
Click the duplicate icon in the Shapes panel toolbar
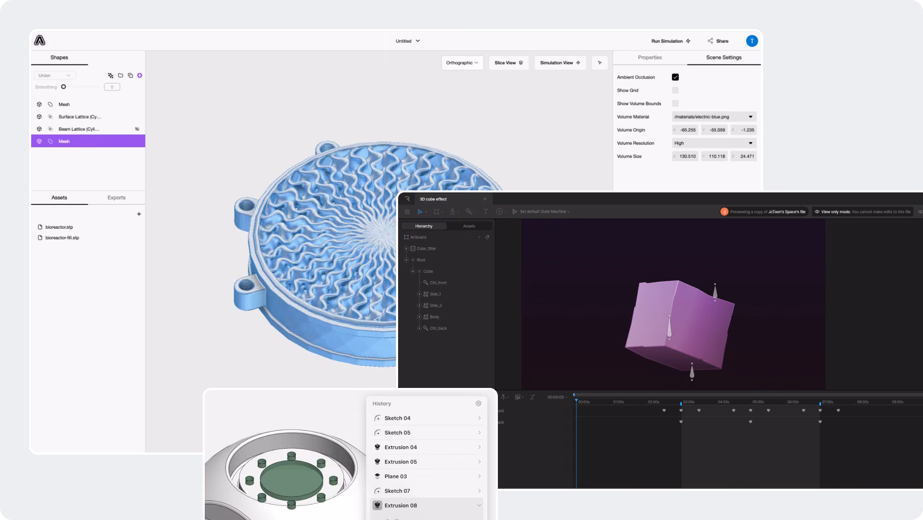[x=130, y=75]
